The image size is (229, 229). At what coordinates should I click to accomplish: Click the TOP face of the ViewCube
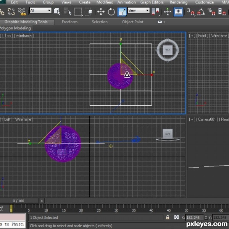point(168,50)
